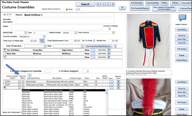192x116 pixels.
Task: Click the Rental Fee field
Action: [x=114, y=41]
